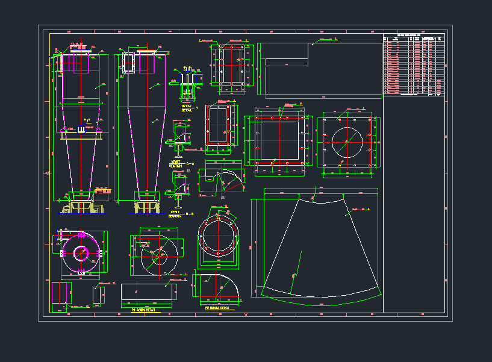The image size is (492, 362).
Task: Select the long rectangle above PS AGIRI DETAYI
Action: click(148, 292)
